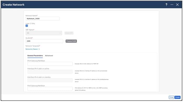Edit the Network Name field
The width and height of the screenshot is (183, 102).
tap(43, 19)
